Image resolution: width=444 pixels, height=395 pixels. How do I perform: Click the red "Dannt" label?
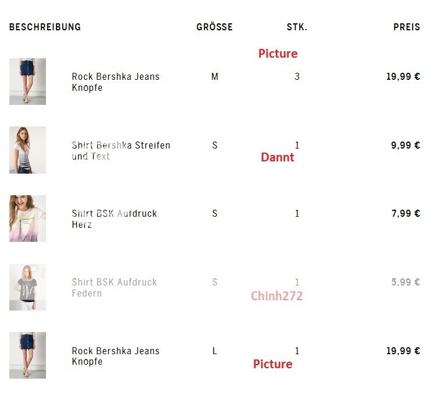tap(277, 157)
